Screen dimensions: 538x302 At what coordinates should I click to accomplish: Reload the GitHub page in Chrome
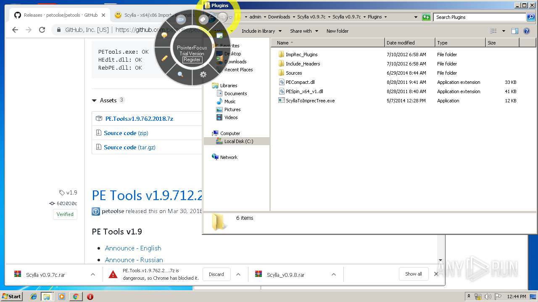(x=42, y=30)
